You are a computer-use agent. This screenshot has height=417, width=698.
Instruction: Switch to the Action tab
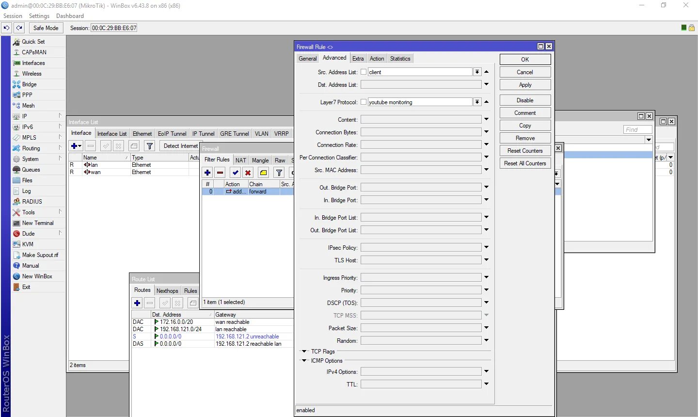click(377, 59)
